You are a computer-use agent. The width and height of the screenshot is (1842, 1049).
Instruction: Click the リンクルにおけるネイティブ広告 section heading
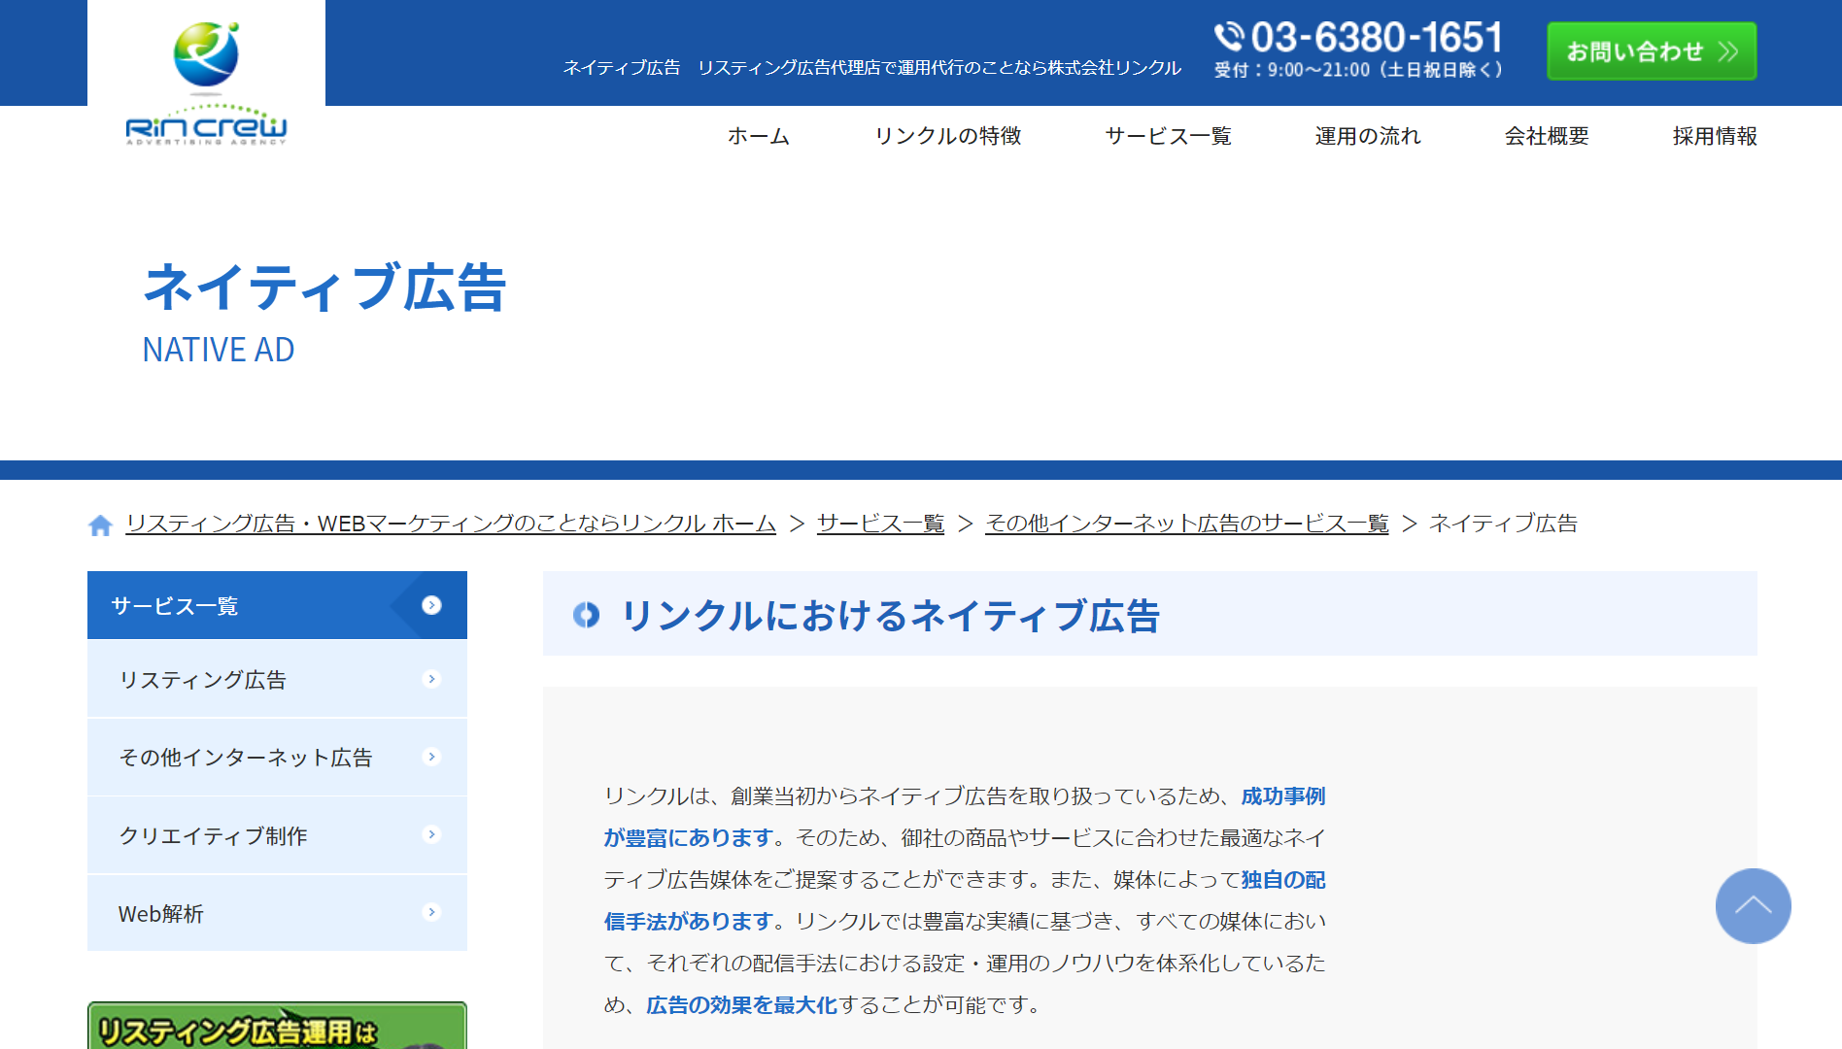tap(890, 615)
